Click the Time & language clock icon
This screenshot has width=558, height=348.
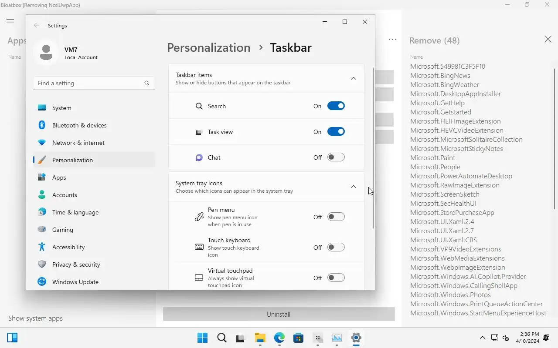tap(42, 212)
